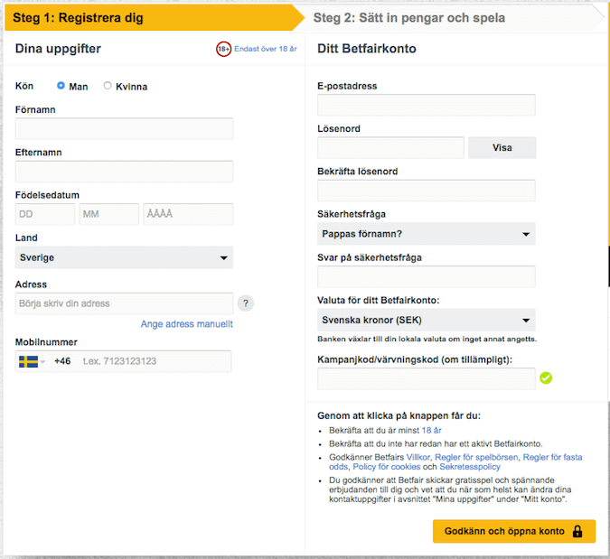Open the Säkerhetsfråga dropdown
Viewport: 610px width, 559px height.
tap(426, 234)
